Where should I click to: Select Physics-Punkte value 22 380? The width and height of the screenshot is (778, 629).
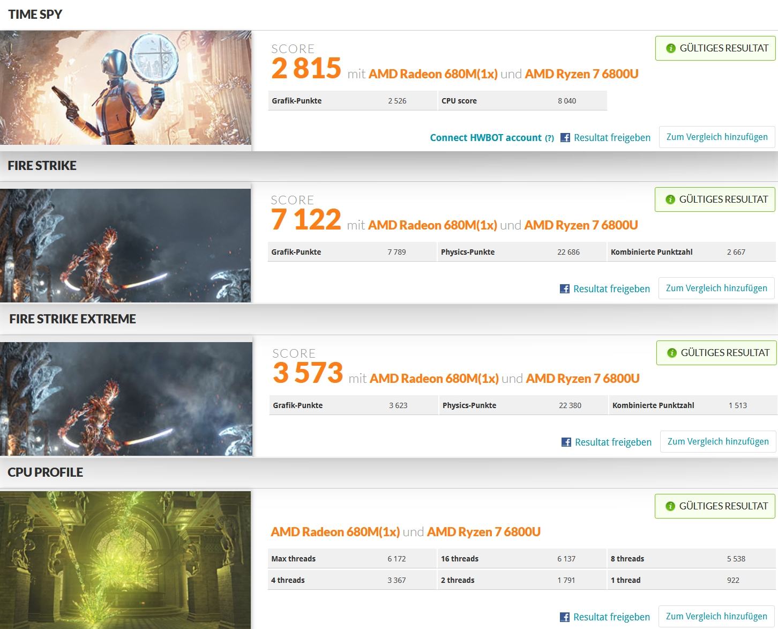point(570,405)
